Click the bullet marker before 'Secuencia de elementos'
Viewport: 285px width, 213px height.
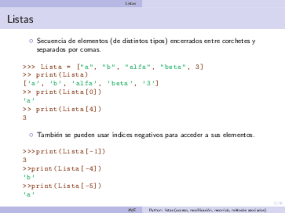click(31, 41)
